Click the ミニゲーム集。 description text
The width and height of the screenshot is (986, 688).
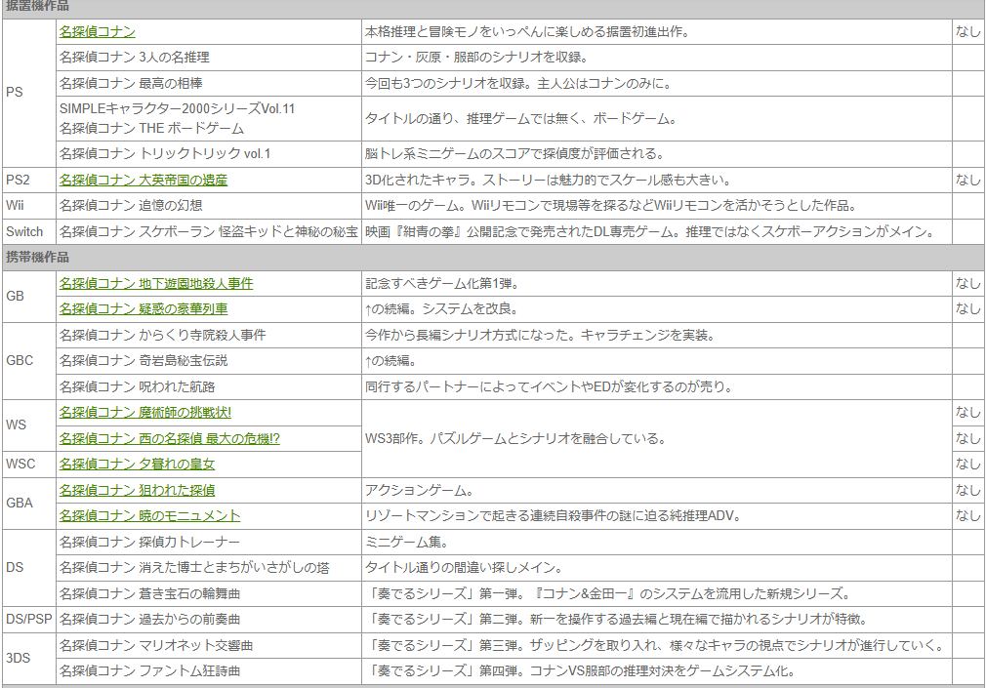406,542
